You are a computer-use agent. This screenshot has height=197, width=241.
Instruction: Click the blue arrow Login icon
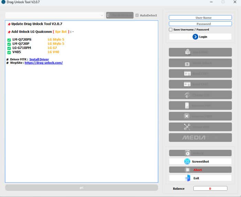point(195,37)
